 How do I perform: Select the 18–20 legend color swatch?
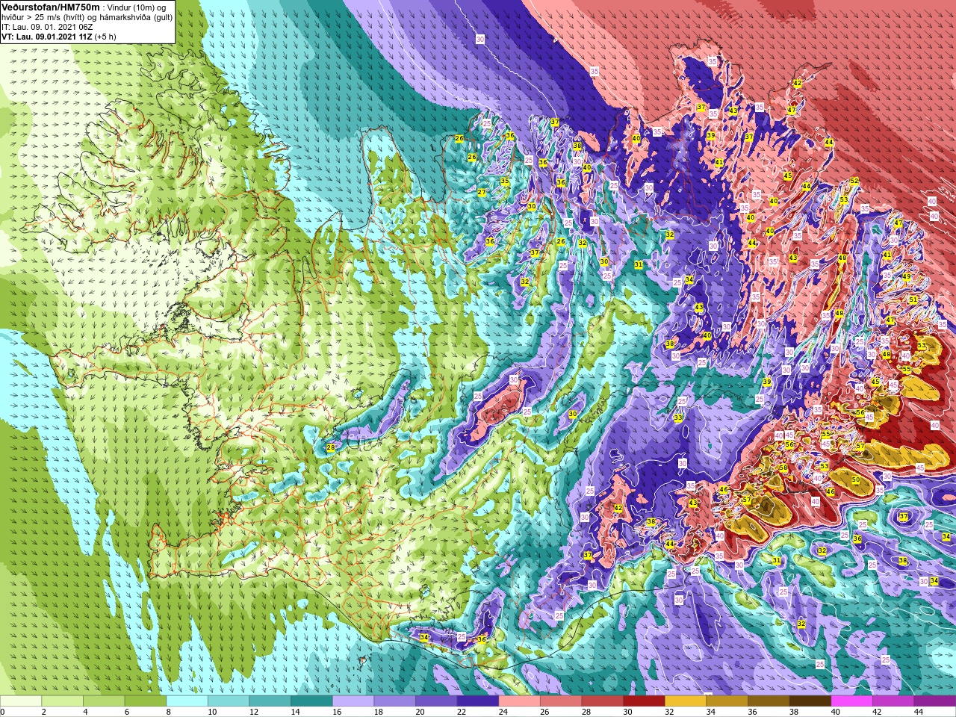pyautogui.click(x=394, y=701)
